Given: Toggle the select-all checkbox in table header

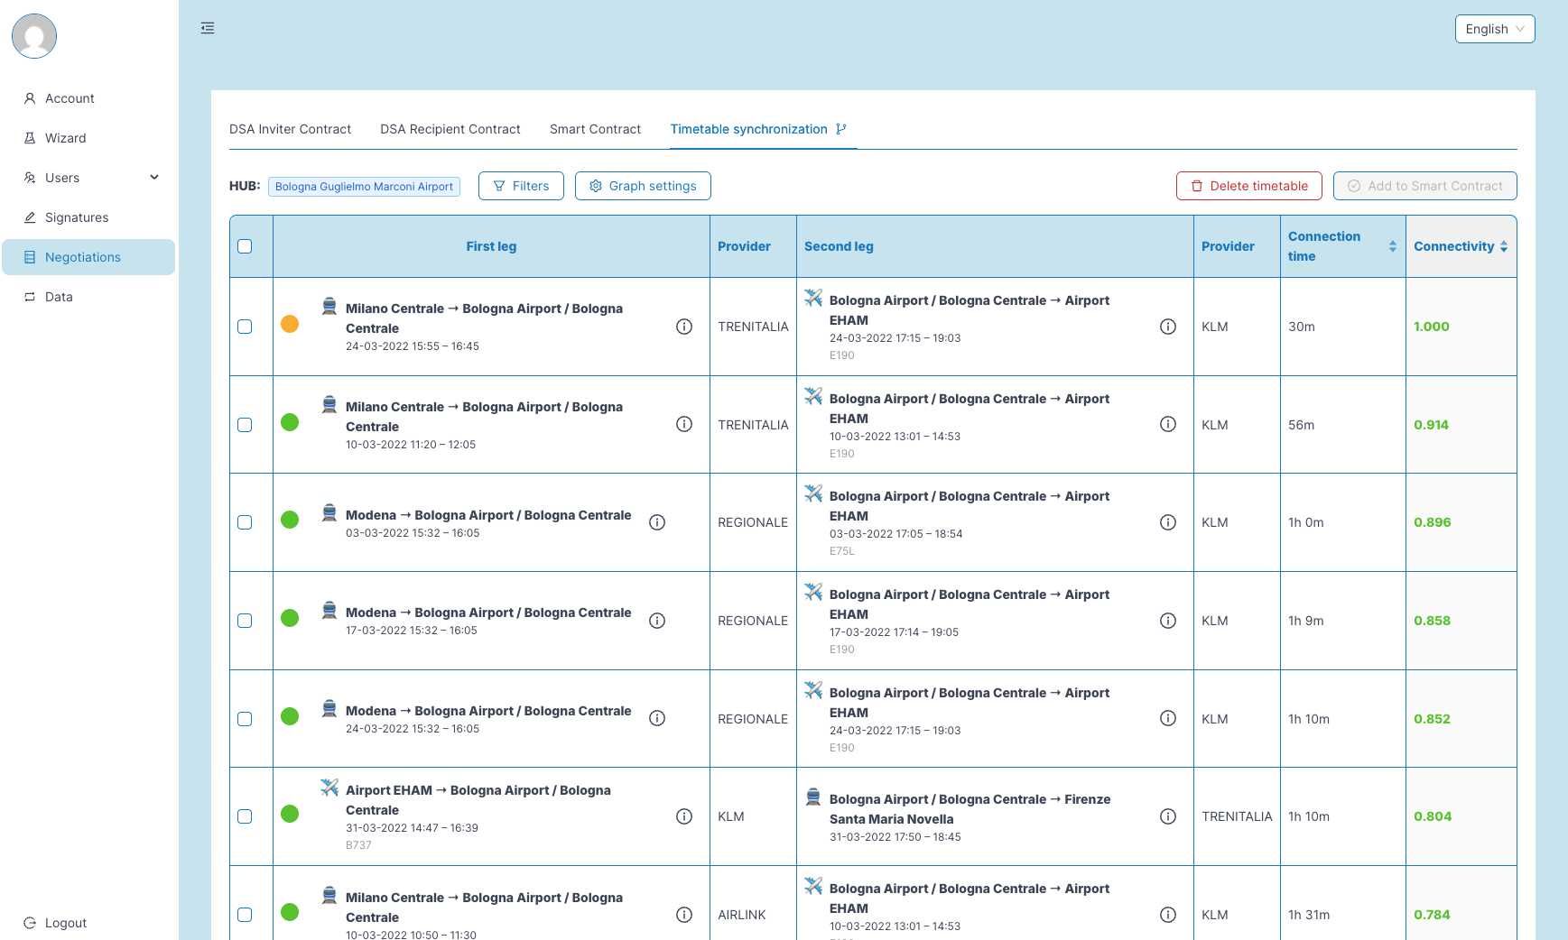Looking at the screenshot, I should coord(245,246).
